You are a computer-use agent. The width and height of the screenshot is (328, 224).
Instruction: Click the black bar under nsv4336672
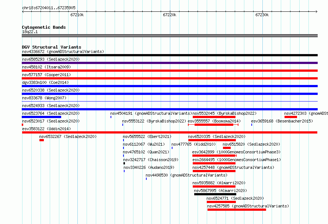[170, 55]
